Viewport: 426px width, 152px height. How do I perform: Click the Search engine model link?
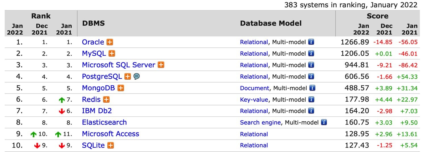(260, 123)
